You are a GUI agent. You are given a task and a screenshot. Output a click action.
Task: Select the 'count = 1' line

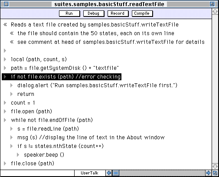[23, 103]
